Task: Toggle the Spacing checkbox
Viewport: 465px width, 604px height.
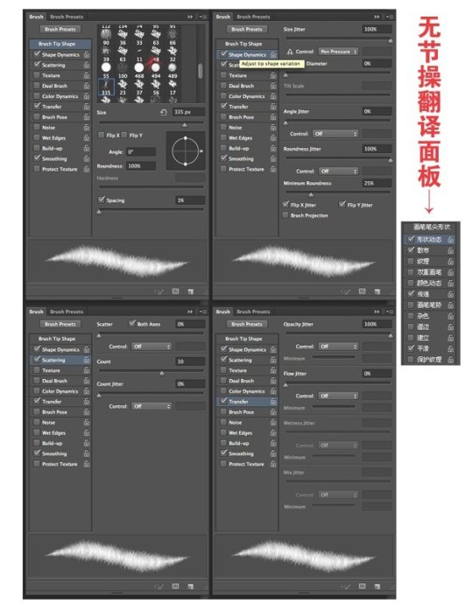Action: pos(102,200)
